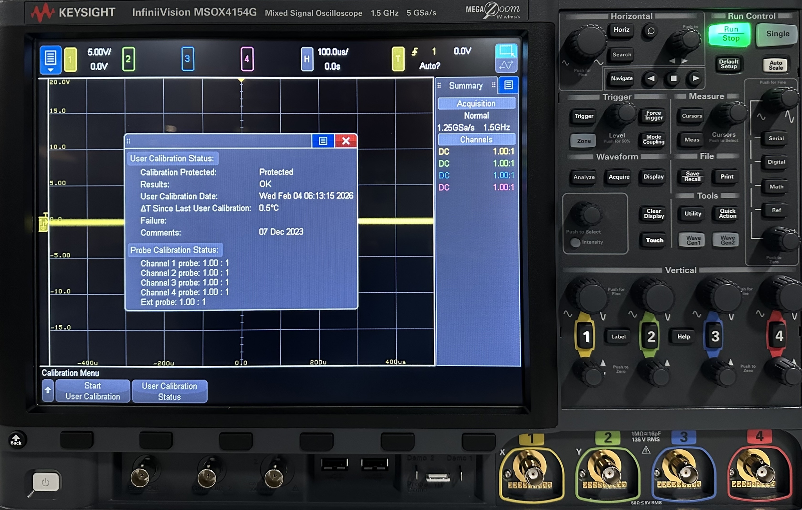Click the Navigate button
The image size is (802, 510).
click(x=621, y=78)
